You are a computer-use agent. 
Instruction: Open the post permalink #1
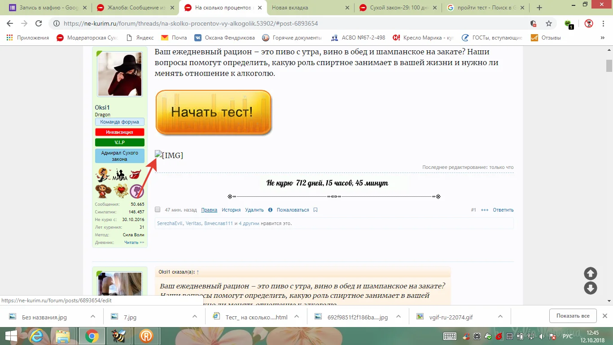click(x=473, y=210)
